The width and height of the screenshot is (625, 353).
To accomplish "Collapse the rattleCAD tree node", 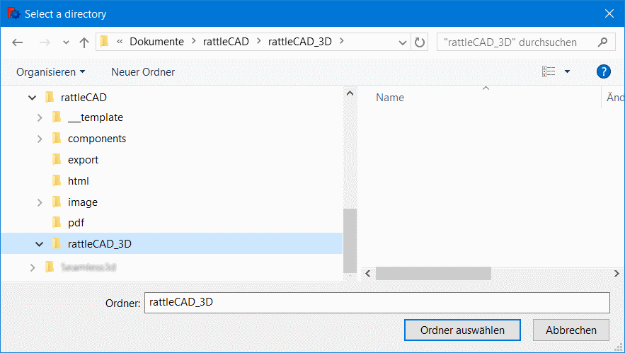I will tap(33, 98).
